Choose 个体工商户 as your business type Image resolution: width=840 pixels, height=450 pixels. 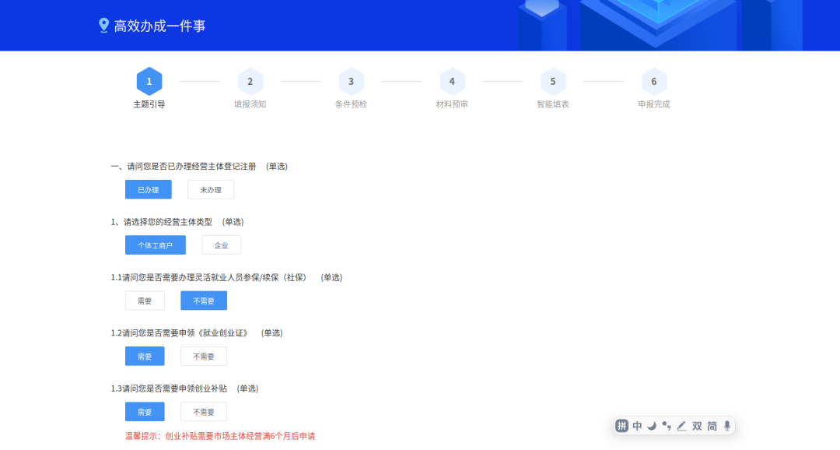[x=155, y=244]
